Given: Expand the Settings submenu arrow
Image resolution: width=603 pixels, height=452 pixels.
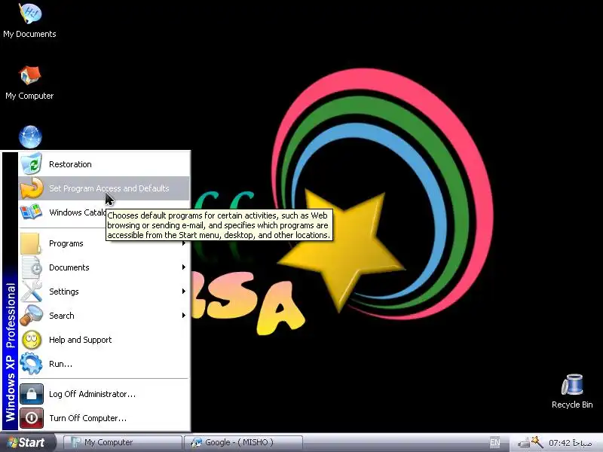Looking at the screenshot, I should [x=184, y=292].
